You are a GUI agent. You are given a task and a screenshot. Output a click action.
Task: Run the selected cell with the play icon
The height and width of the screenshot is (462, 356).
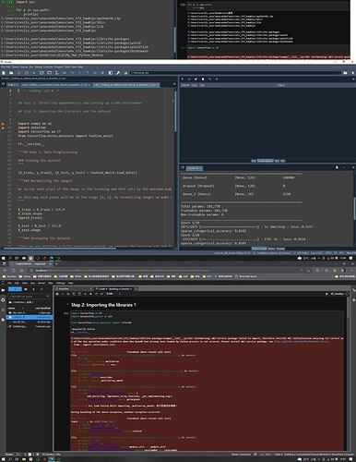coord(85,294)
